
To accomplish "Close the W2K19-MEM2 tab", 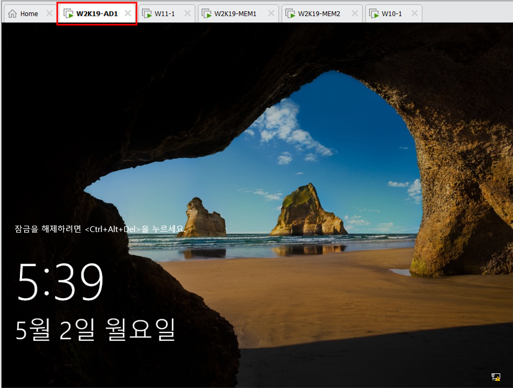I will click(354, 14).
